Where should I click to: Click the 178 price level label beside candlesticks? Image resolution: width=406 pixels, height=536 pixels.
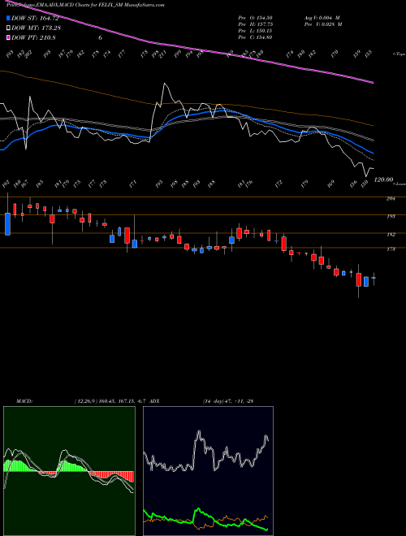pyautogui.click(x=391, y=249)
